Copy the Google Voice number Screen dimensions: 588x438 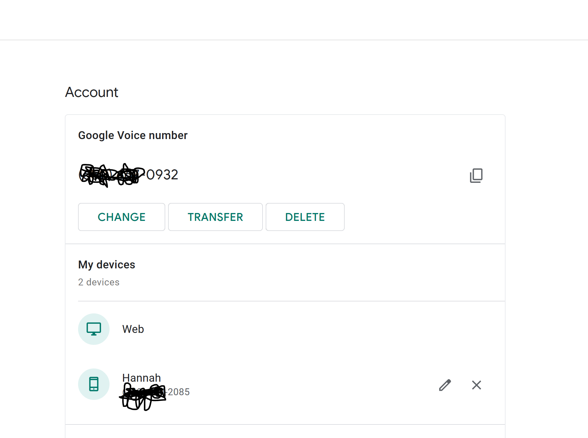coord(476,175)
